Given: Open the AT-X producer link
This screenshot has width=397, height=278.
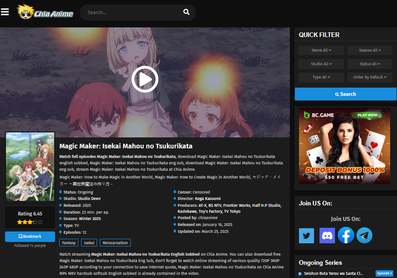Looking at the screenshot, I should click(x=202, y=205).
